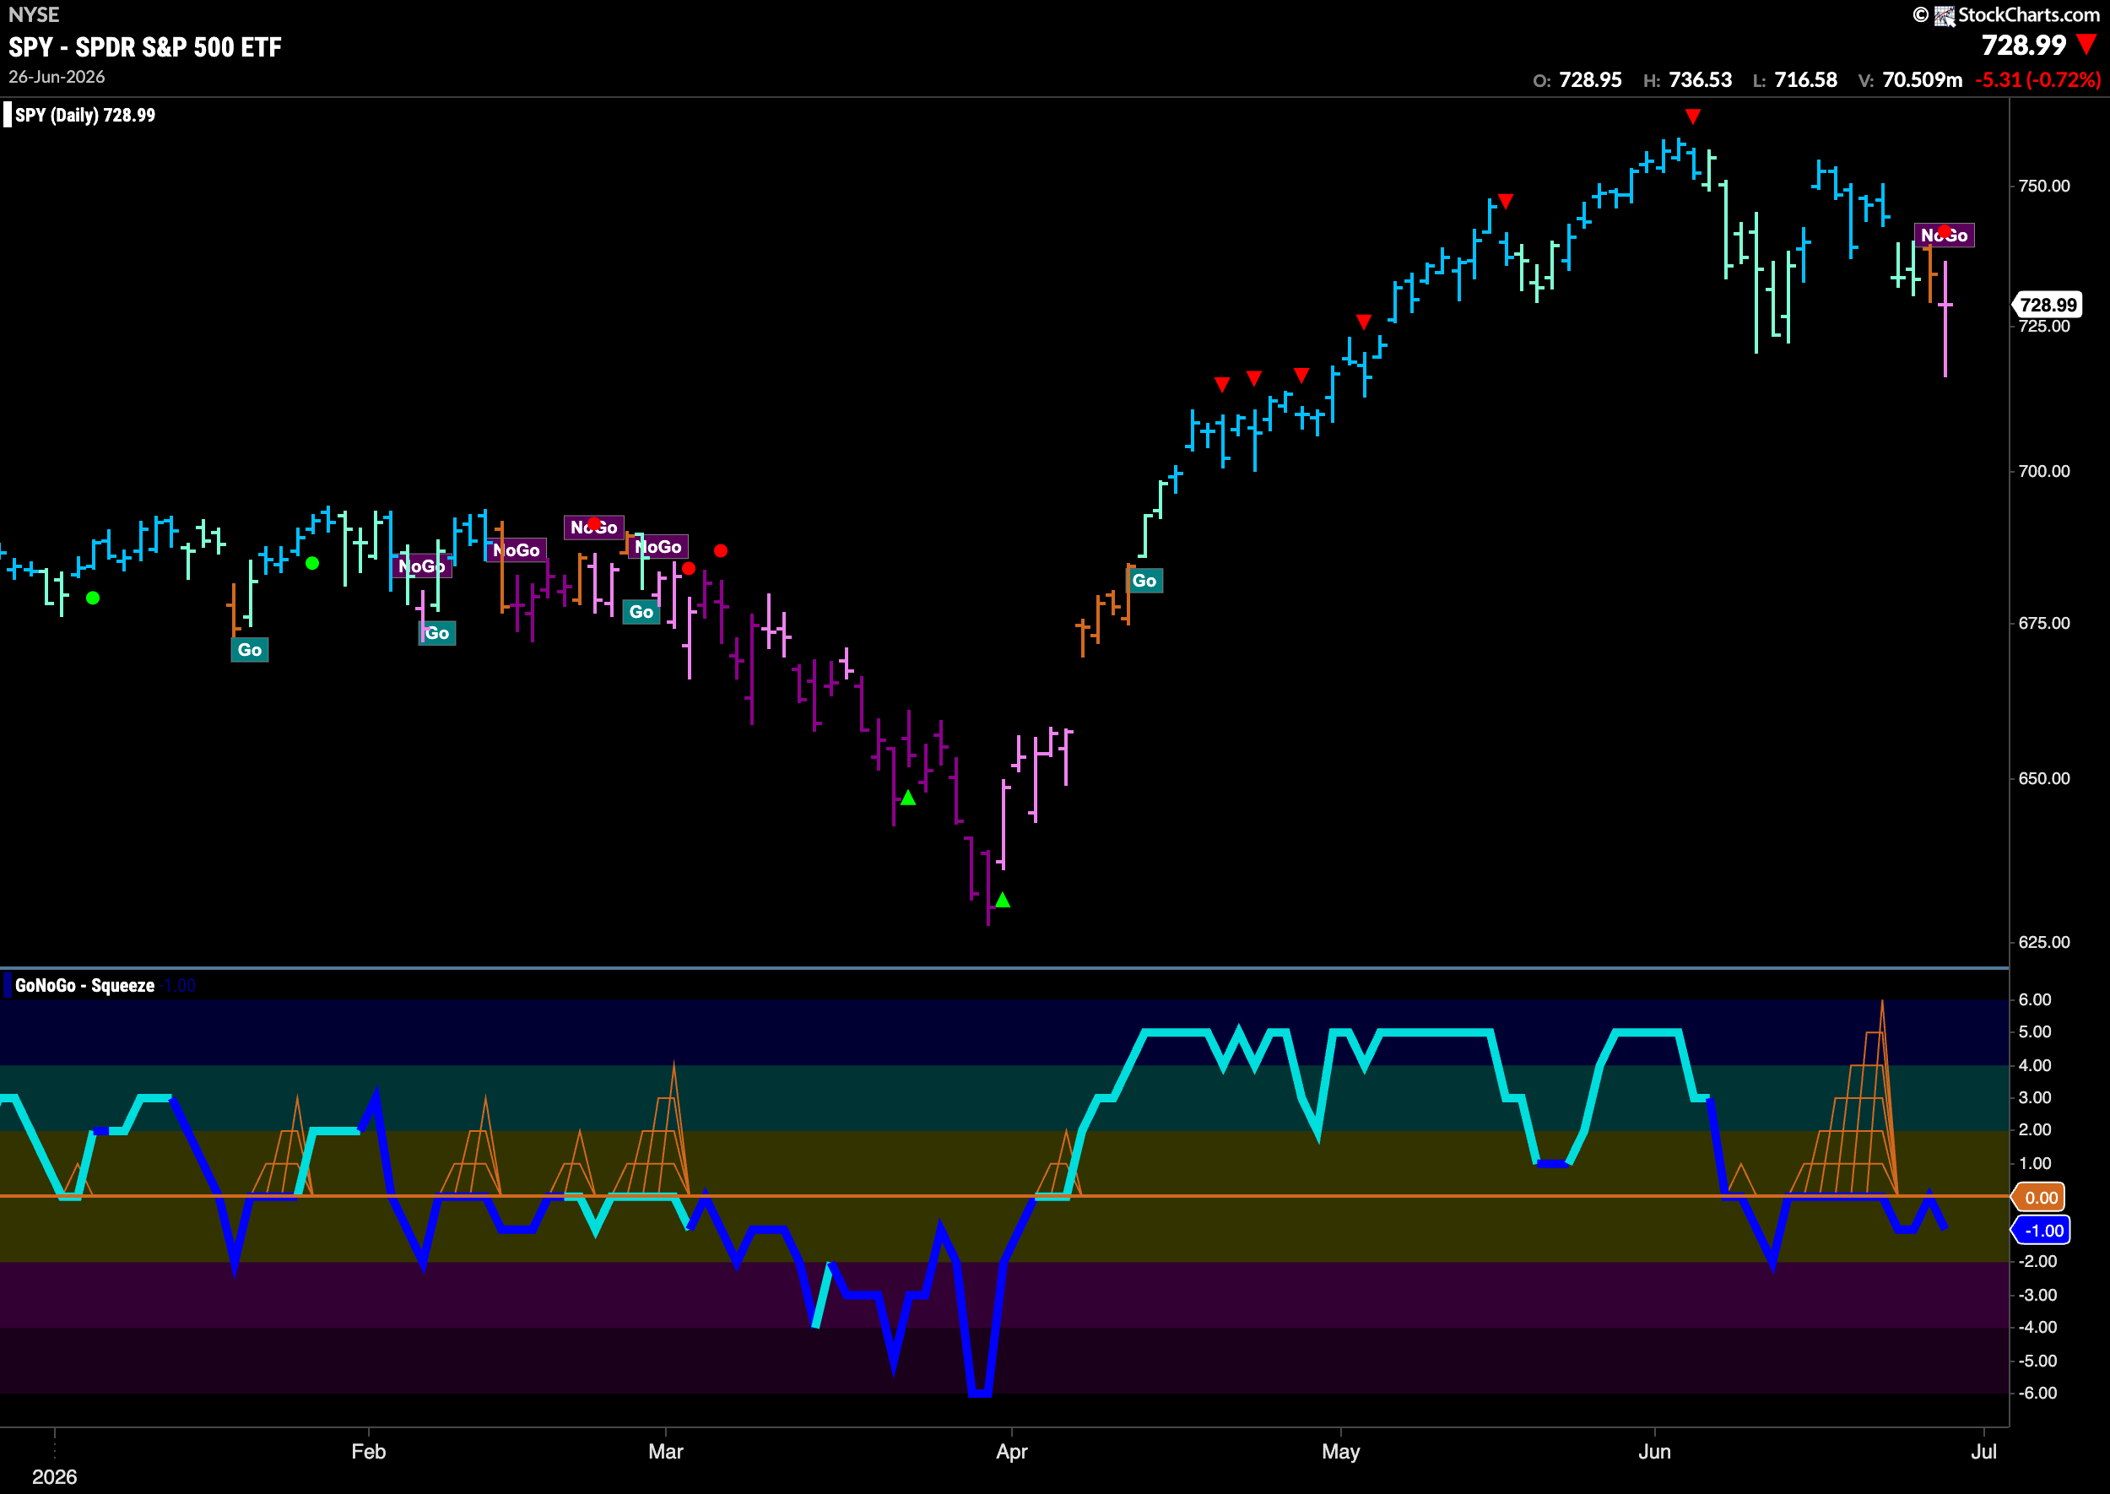Click the Go label in late January
The height and width of the screenshot is (1494, 2110).
[249, 651]
